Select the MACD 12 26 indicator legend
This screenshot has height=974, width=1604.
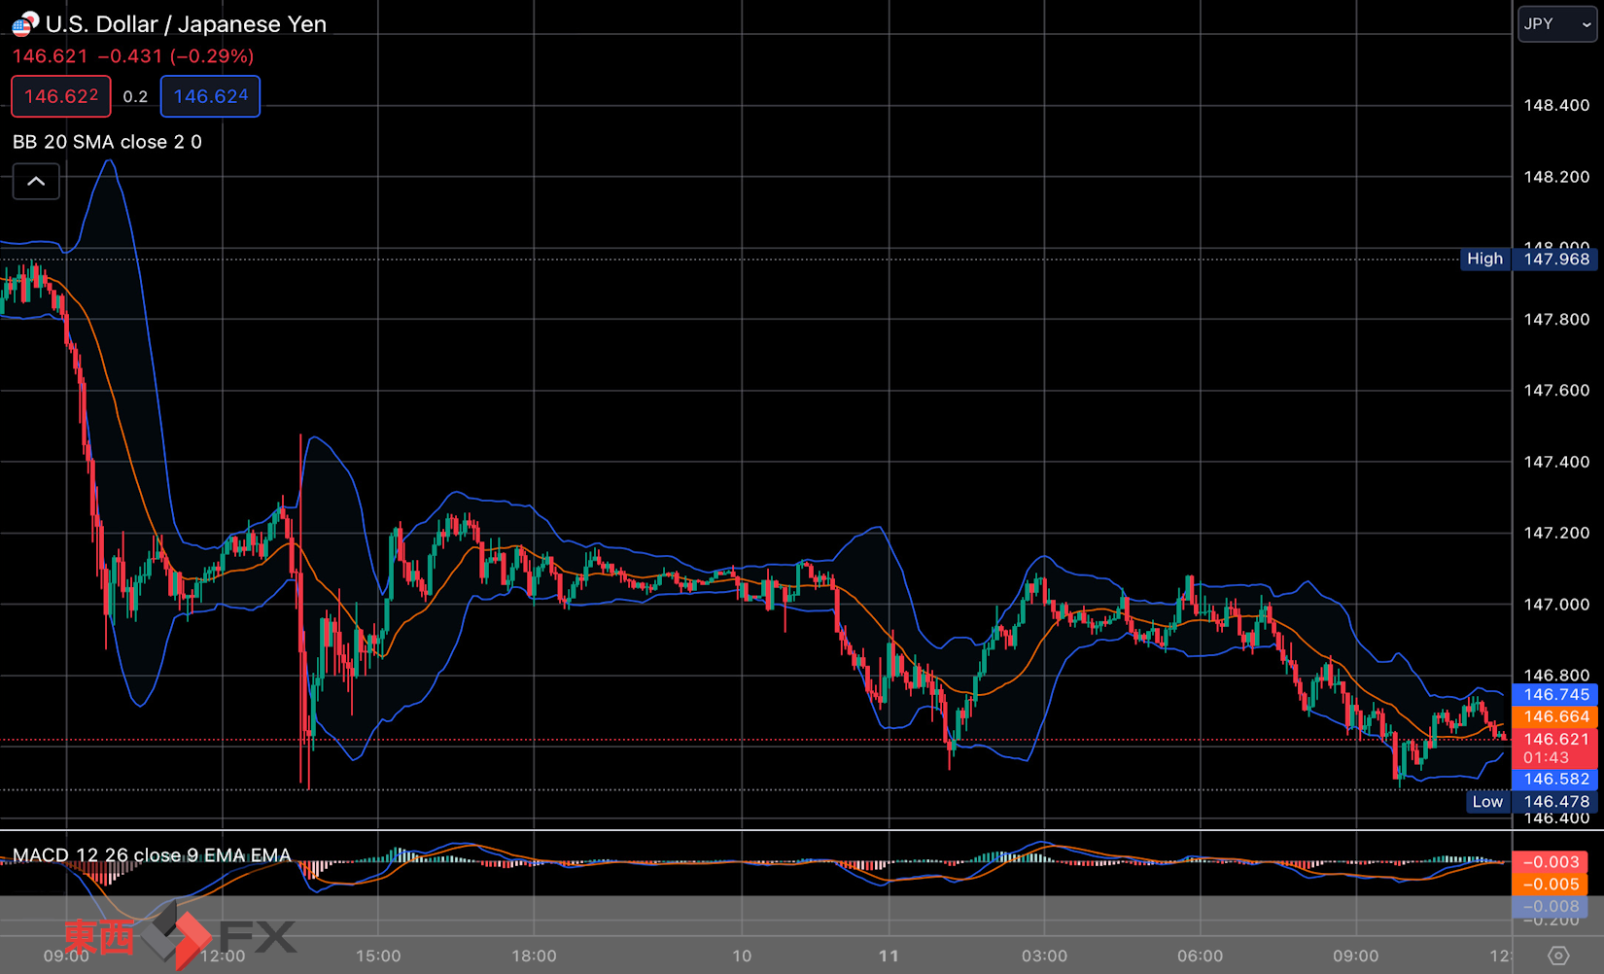[x=152, y=855]
